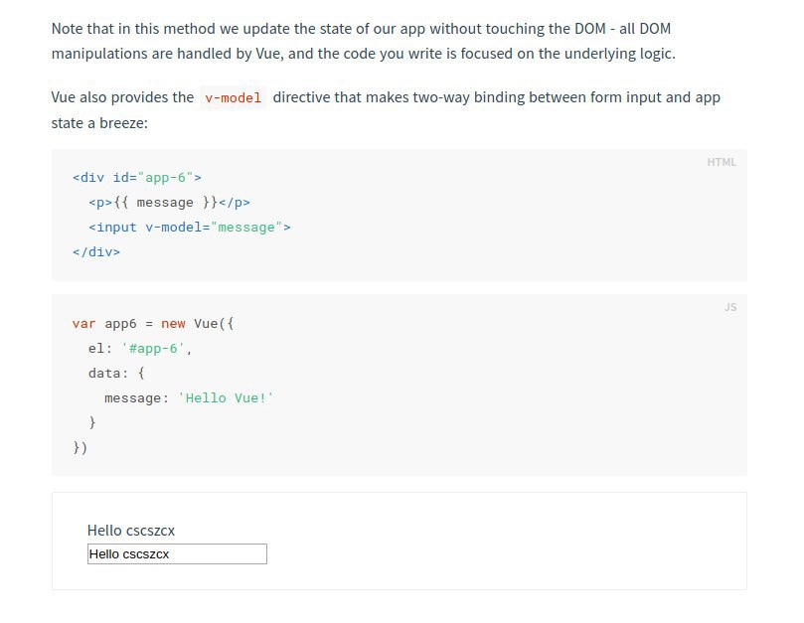Click the v-model inline code
This screenshot has width=804, height=623.
tap(233, 97)
